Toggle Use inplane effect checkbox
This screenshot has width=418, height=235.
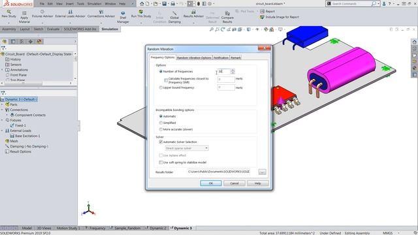point(161,155)
